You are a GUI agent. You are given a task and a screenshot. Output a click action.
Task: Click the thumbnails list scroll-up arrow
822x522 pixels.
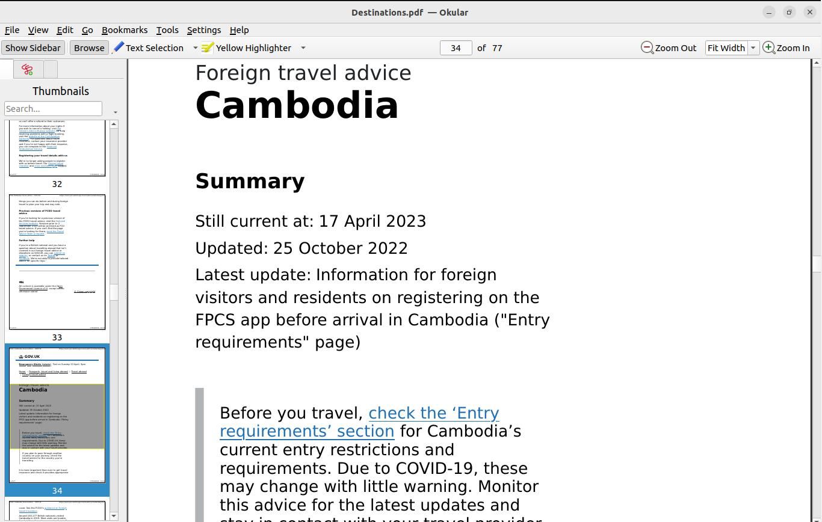click(x=114, y=124)
